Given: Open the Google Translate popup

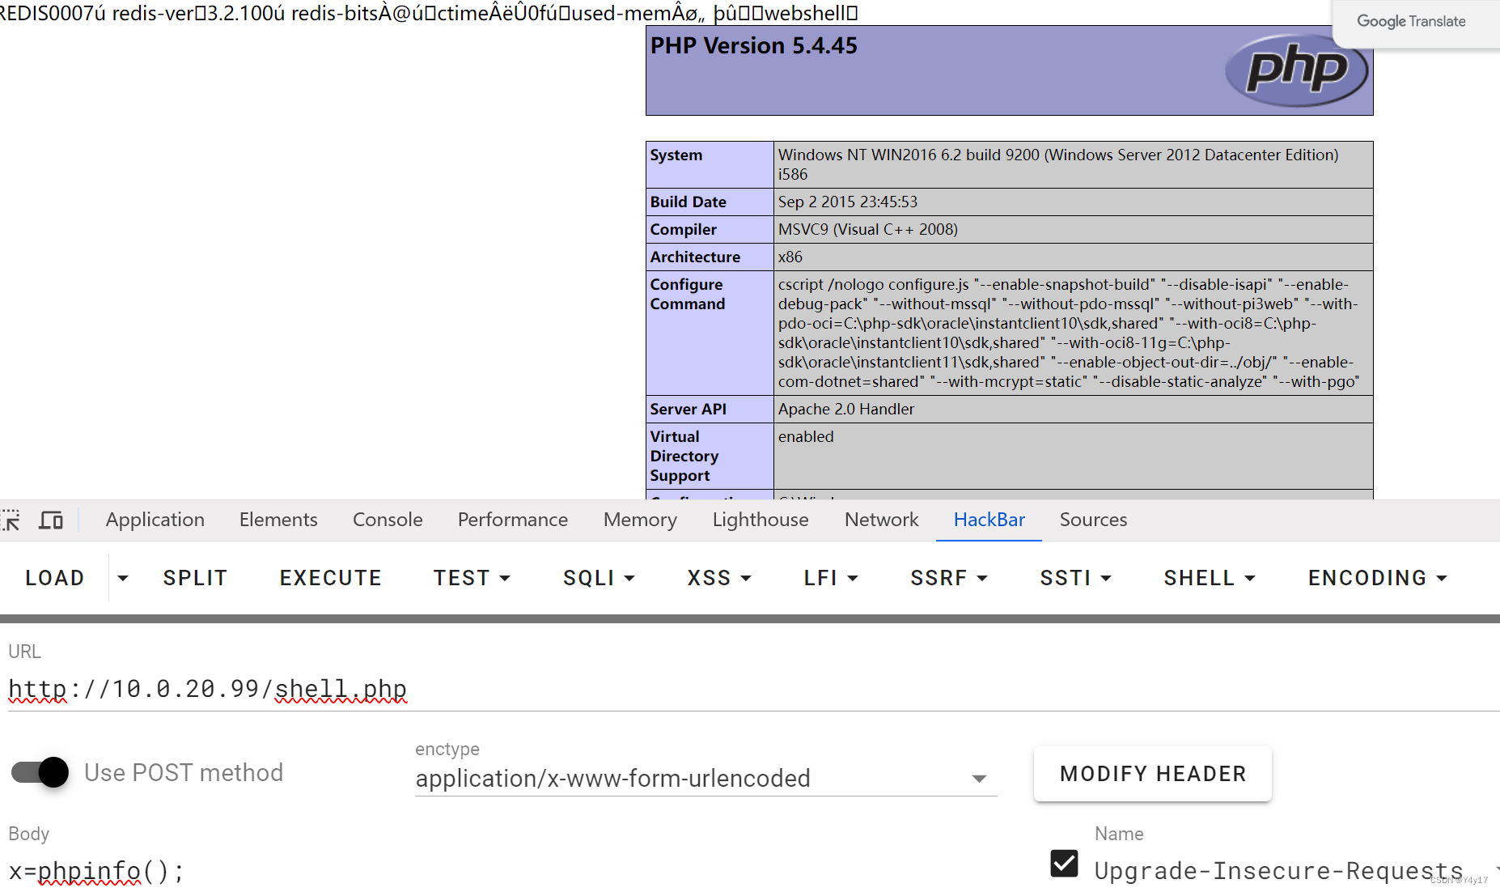Looking at the screenshot, I should coord(1411,21).
